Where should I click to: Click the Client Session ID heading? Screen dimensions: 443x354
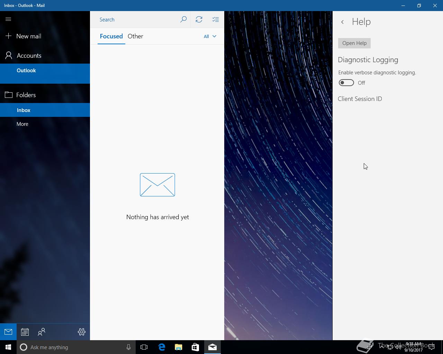click(x=360, y=99)
